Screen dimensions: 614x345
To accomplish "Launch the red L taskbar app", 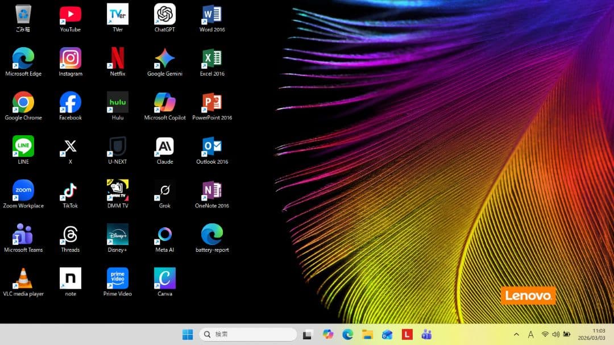I will point(407,334).
